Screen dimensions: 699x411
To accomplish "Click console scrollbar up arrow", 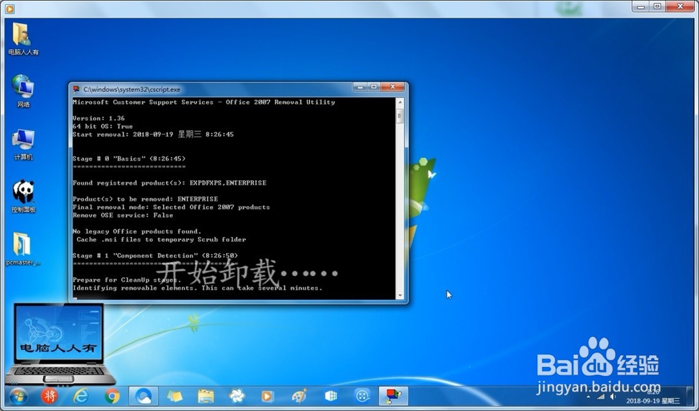I will click(400, 102).
